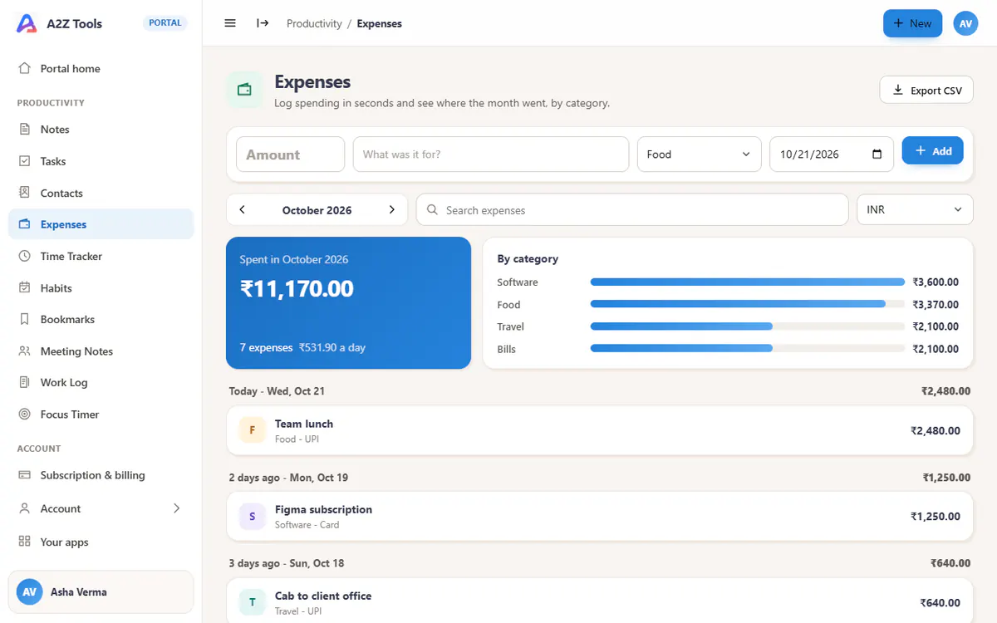
Task: Open Tasks in the sidebar
Action: 101,161
